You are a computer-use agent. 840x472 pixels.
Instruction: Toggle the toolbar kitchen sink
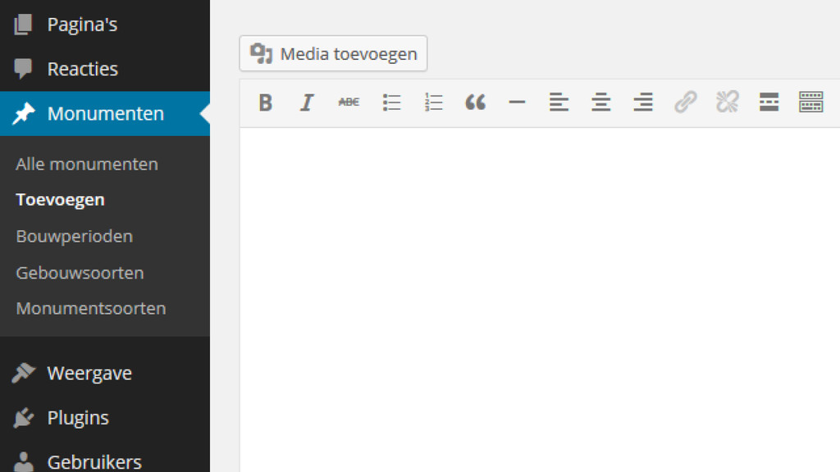coord(810,102)
